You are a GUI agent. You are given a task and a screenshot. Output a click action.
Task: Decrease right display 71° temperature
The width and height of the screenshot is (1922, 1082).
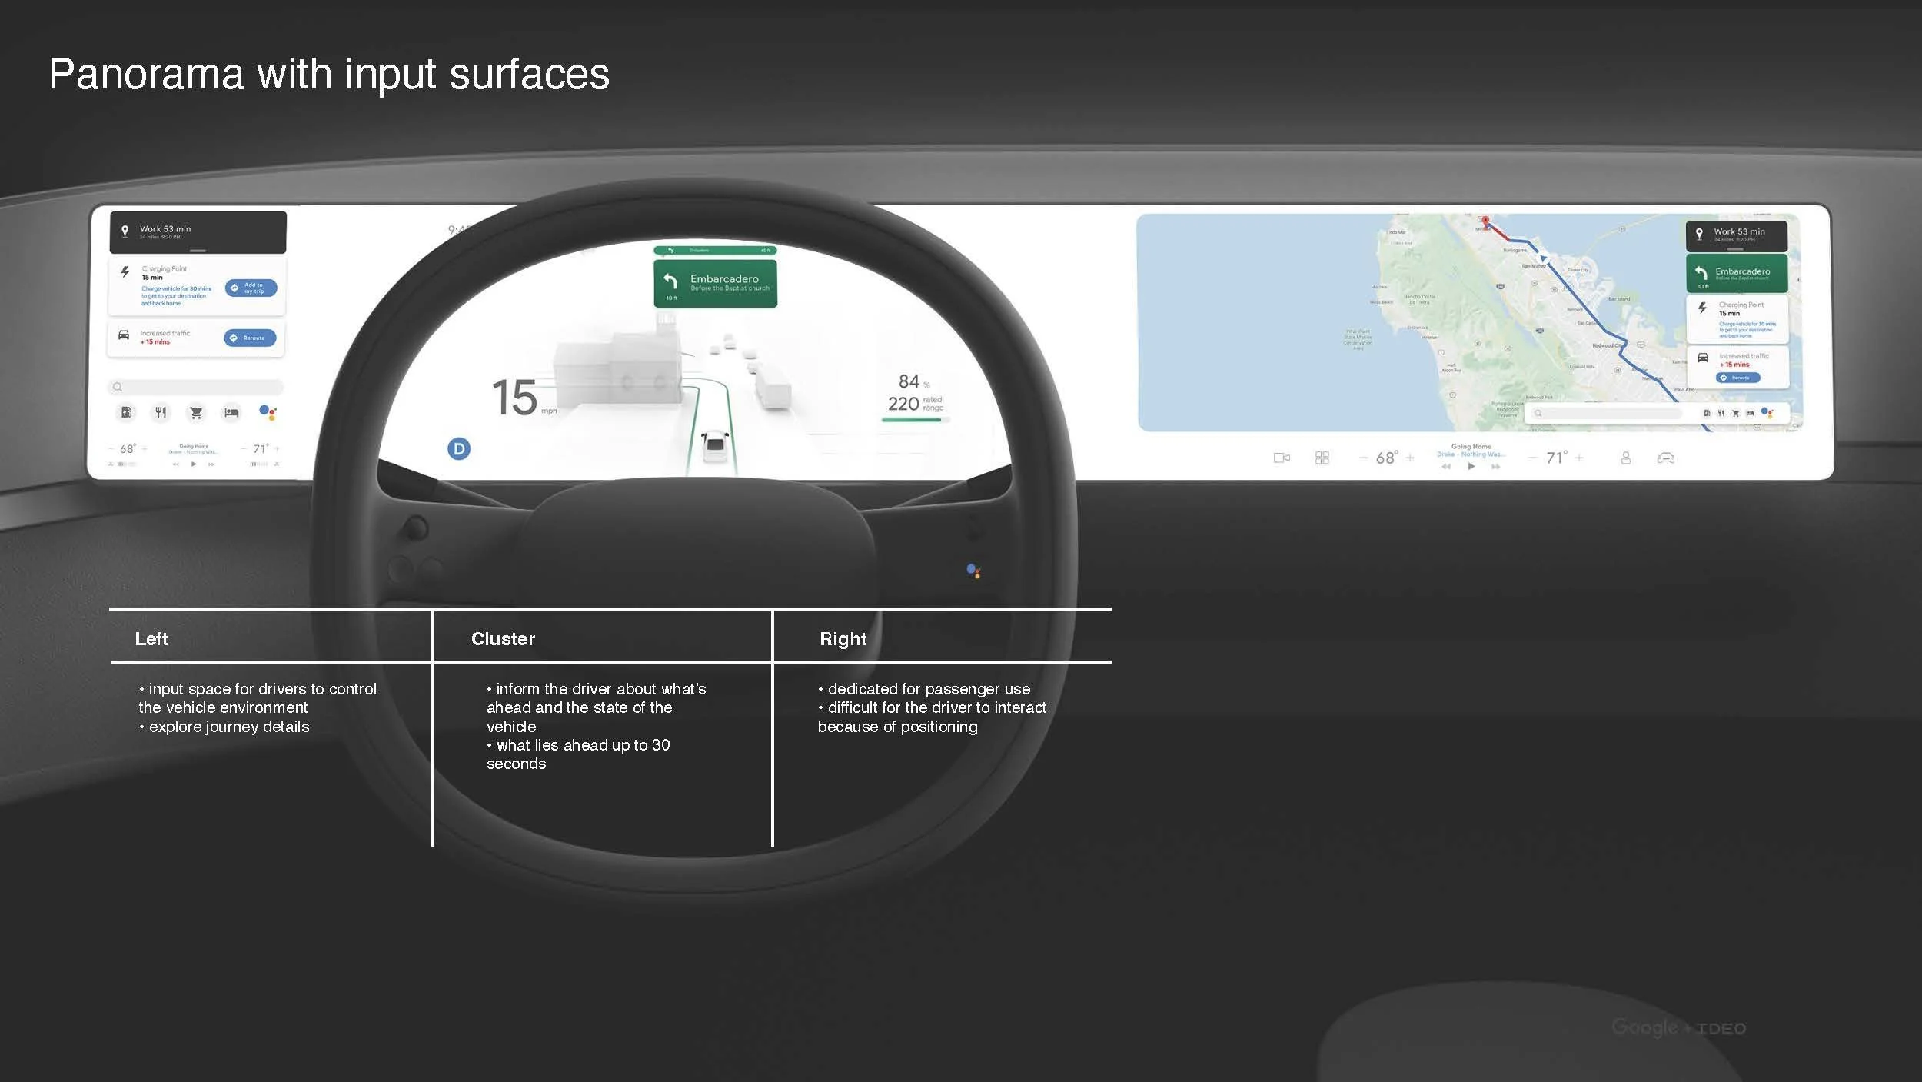(x=1532, y=458)
